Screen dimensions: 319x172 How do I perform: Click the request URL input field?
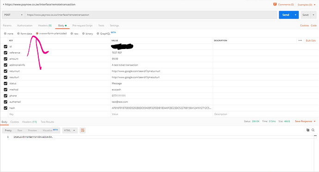[151, 15]
